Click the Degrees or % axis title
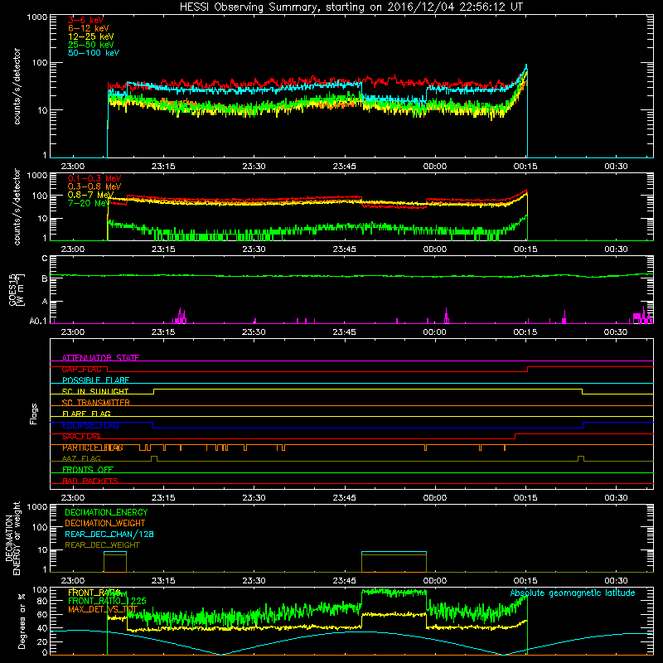Image resolution: width=663 pixels, height=663 pixels. point(22,621)
